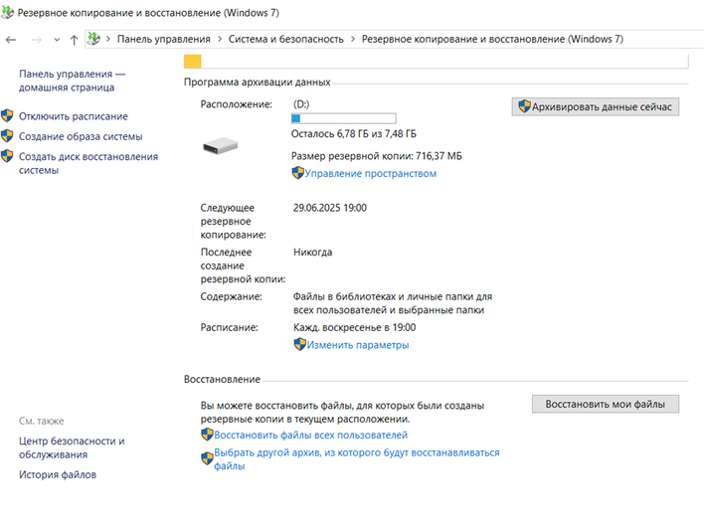Click the D: disk space usage bar

point(343,118)
